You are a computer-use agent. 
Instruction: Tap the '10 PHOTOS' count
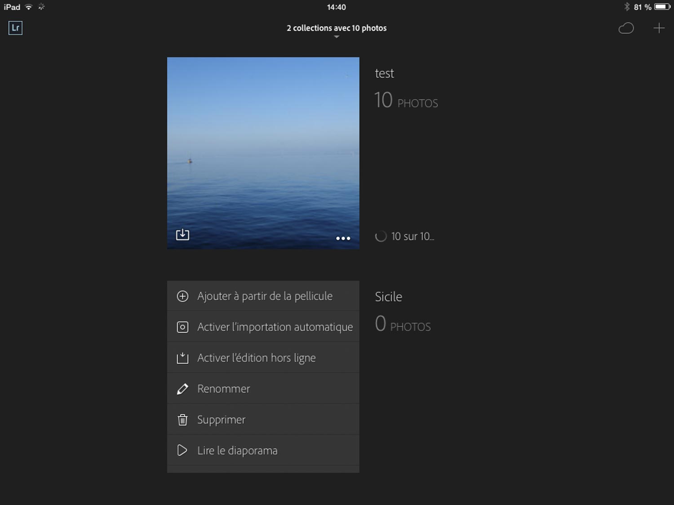pos(406,100)
